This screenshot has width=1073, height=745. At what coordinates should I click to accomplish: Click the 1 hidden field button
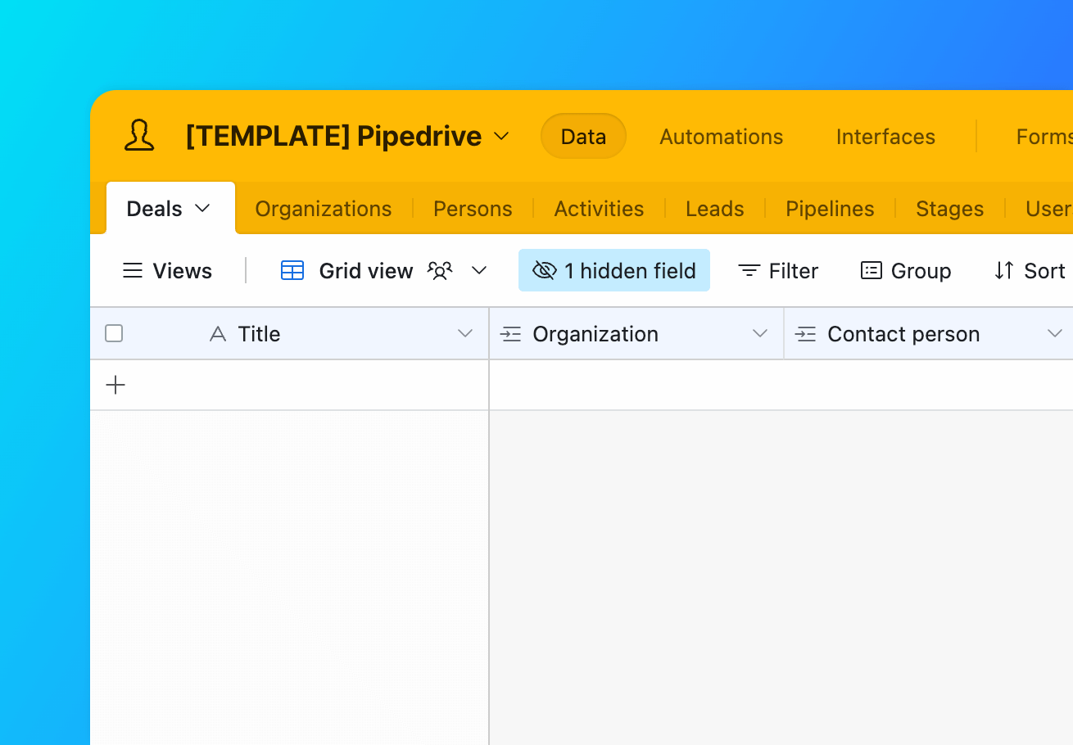pyautogui.click(x=614, y=270)
